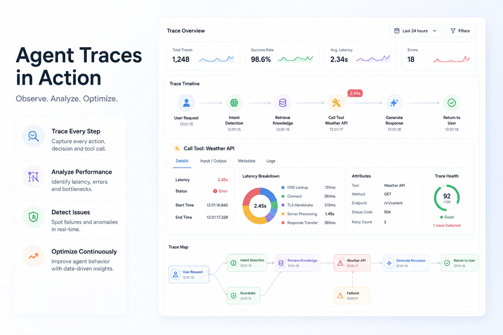Click the Trace Overview heading

click(x=186, y=31)
